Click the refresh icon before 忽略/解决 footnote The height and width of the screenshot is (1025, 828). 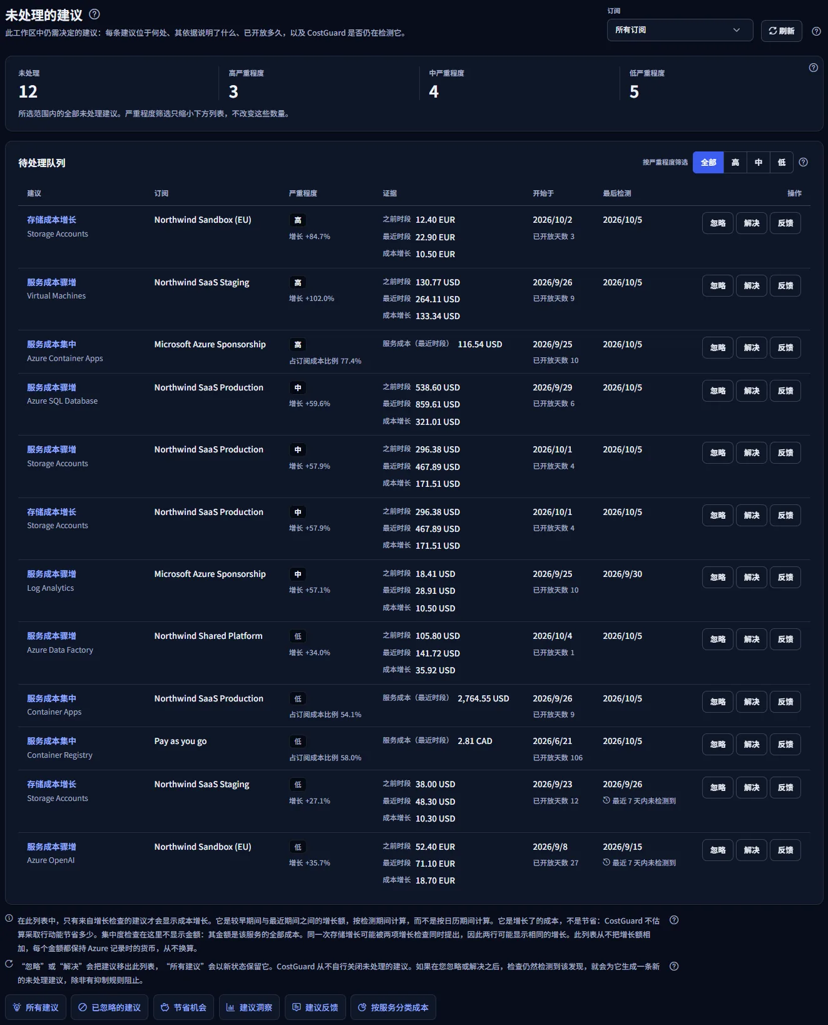tap(9, 964)
